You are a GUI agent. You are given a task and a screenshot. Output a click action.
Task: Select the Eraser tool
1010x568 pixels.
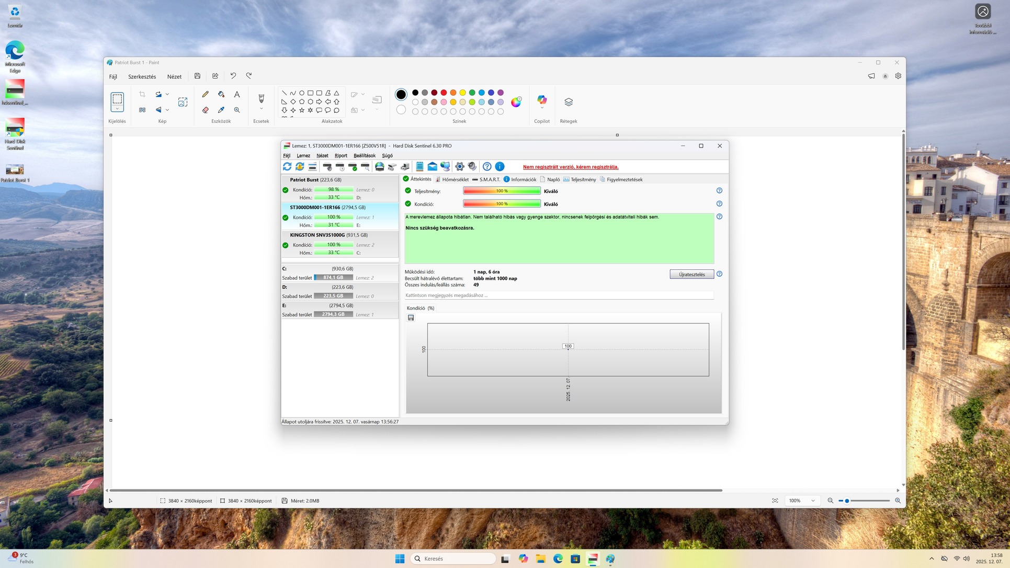(205, 110)
